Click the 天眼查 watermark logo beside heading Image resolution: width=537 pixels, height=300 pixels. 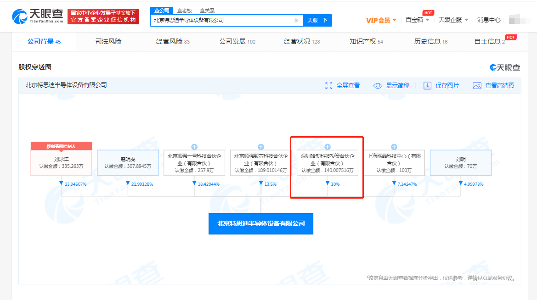(505, 67)
